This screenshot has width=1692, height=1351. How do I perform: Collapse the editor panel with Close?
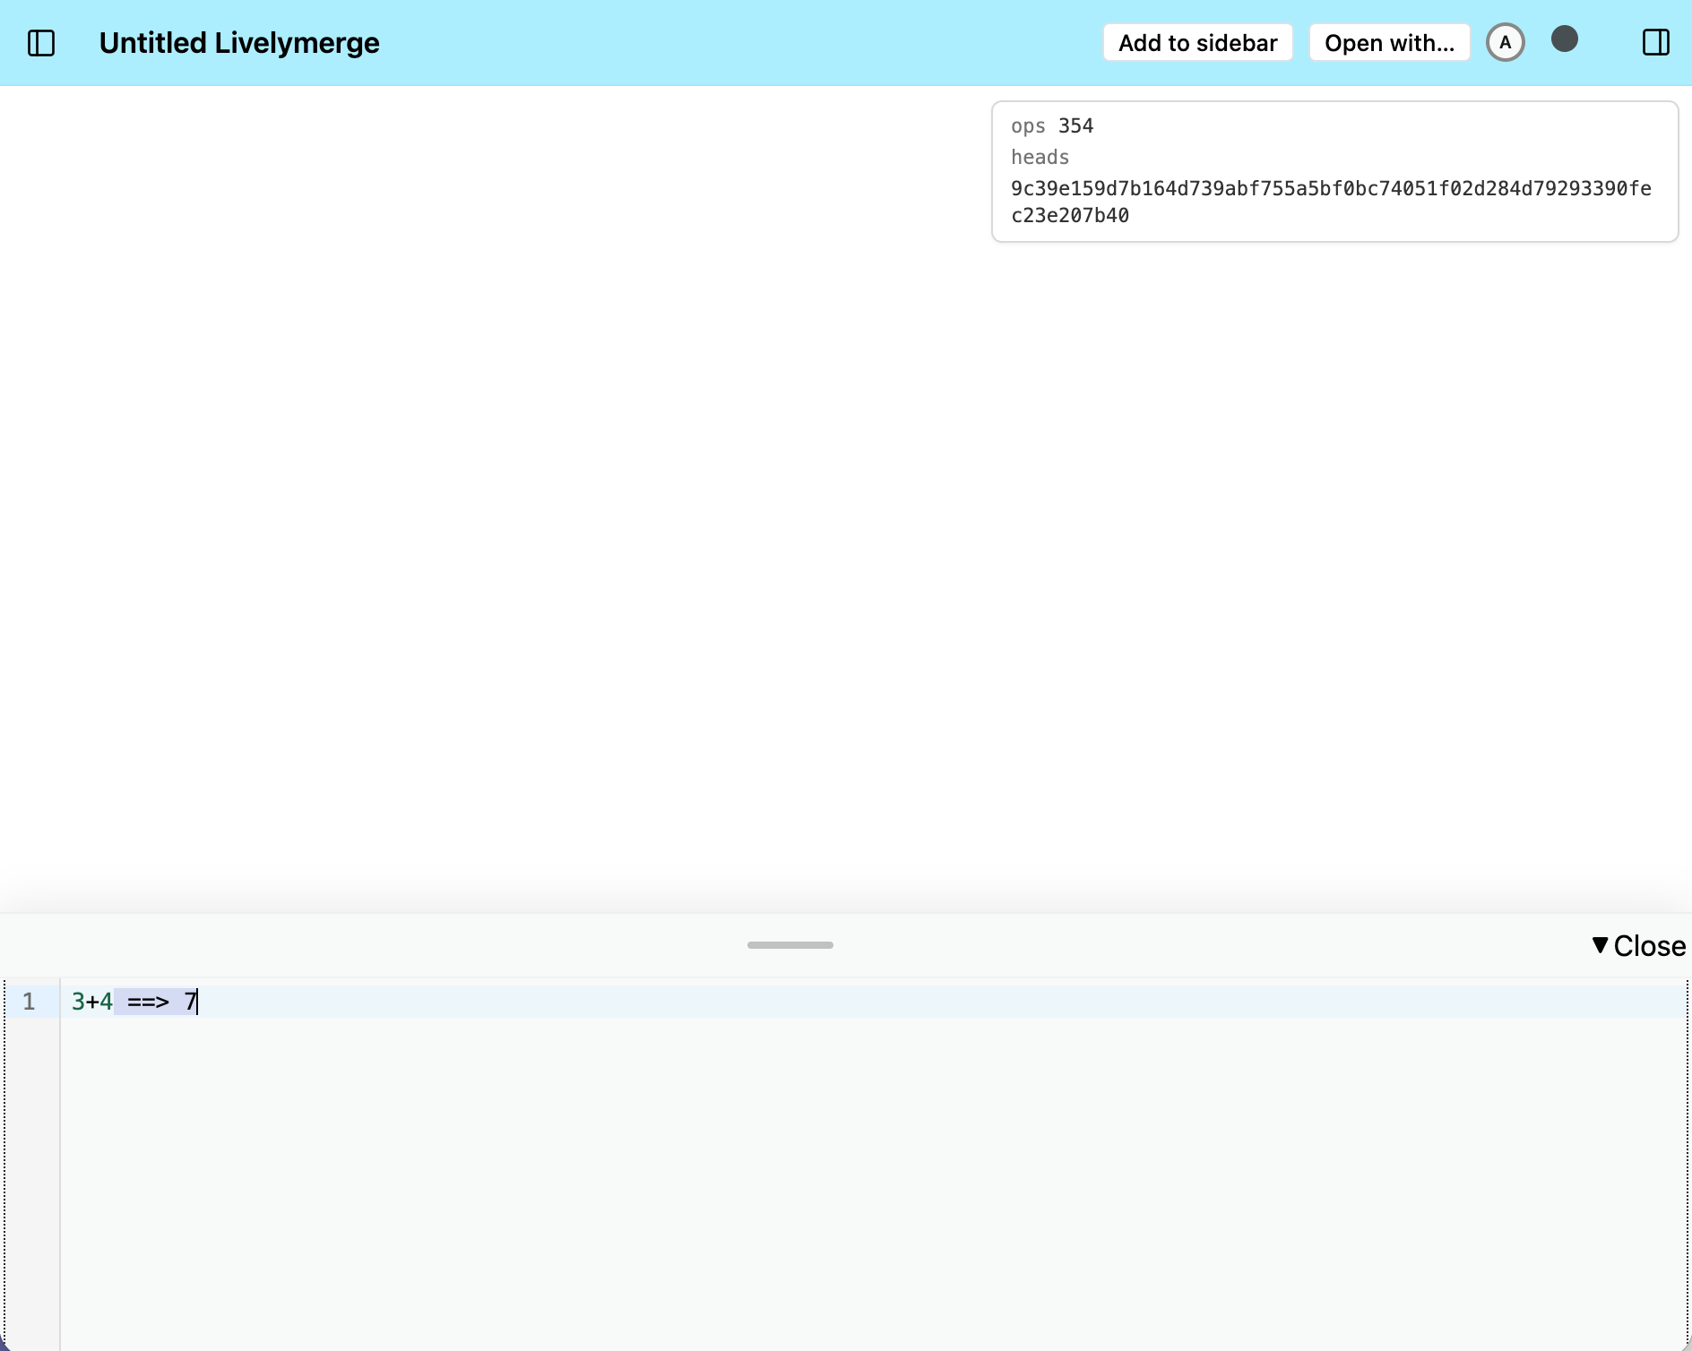pos(1639,946)
